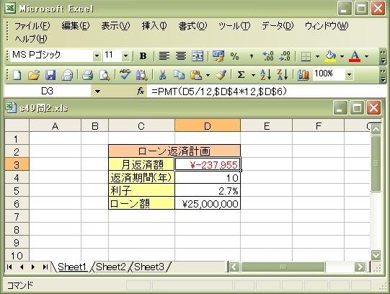Click the yellow fill color bucket

[x=331, y=56]
